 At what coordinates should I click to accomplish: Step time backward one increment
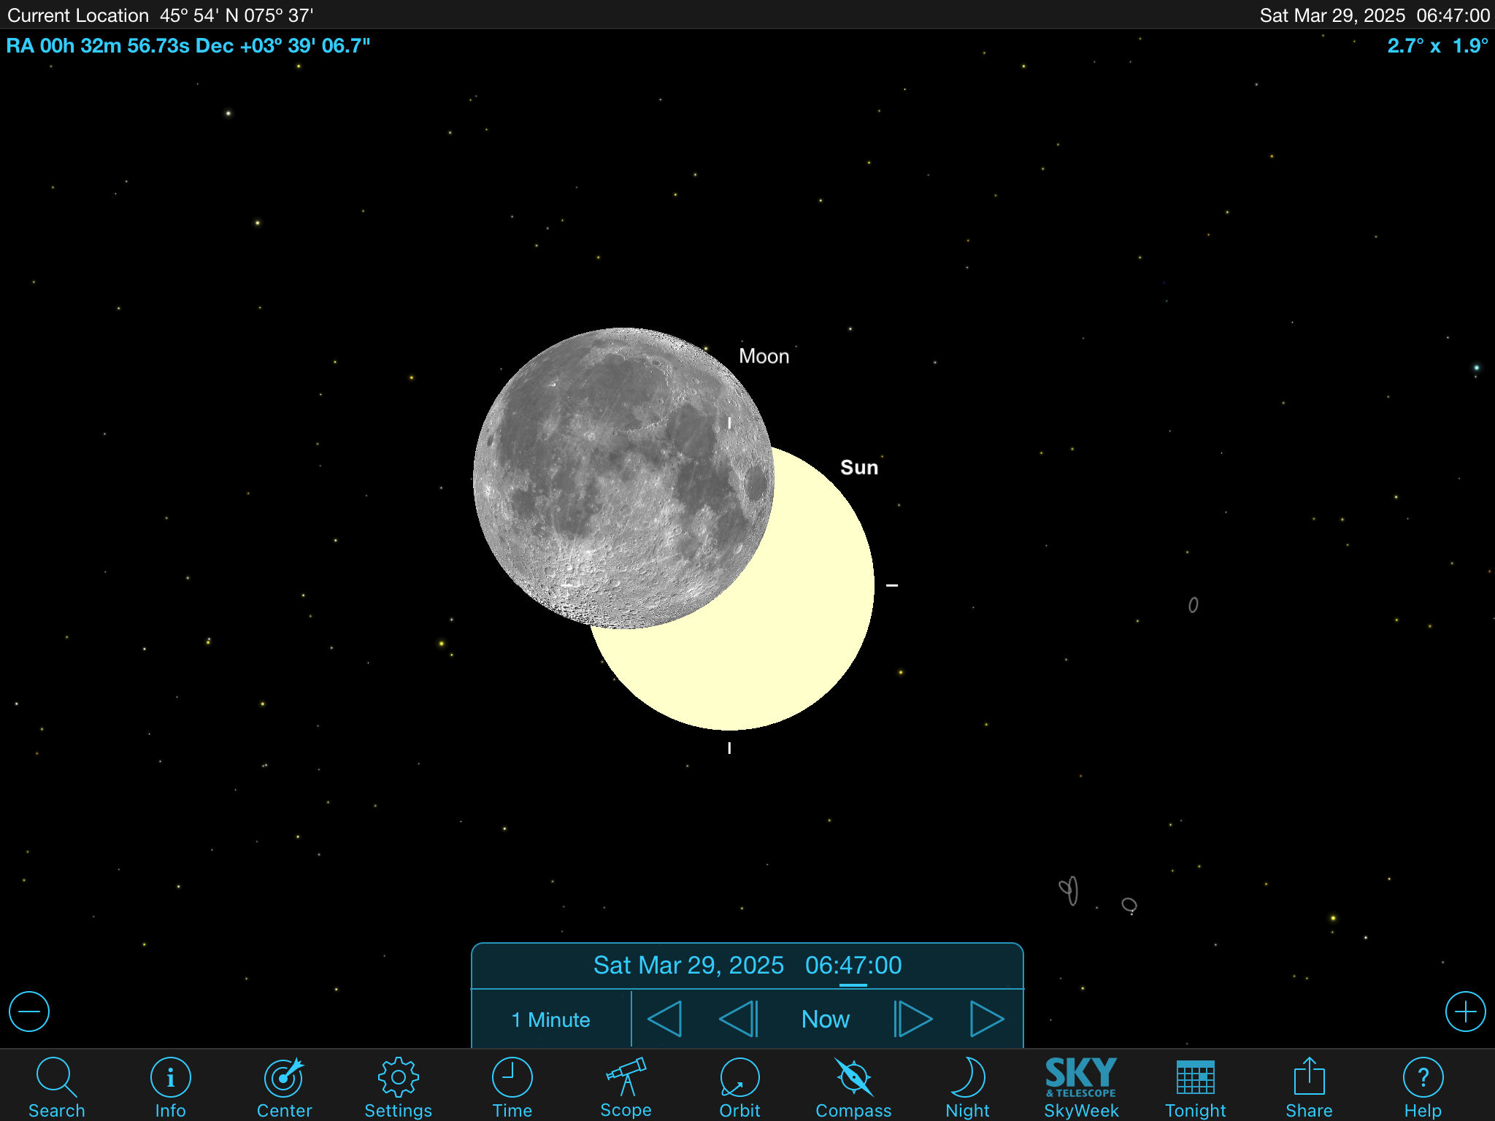(739, 1020)
